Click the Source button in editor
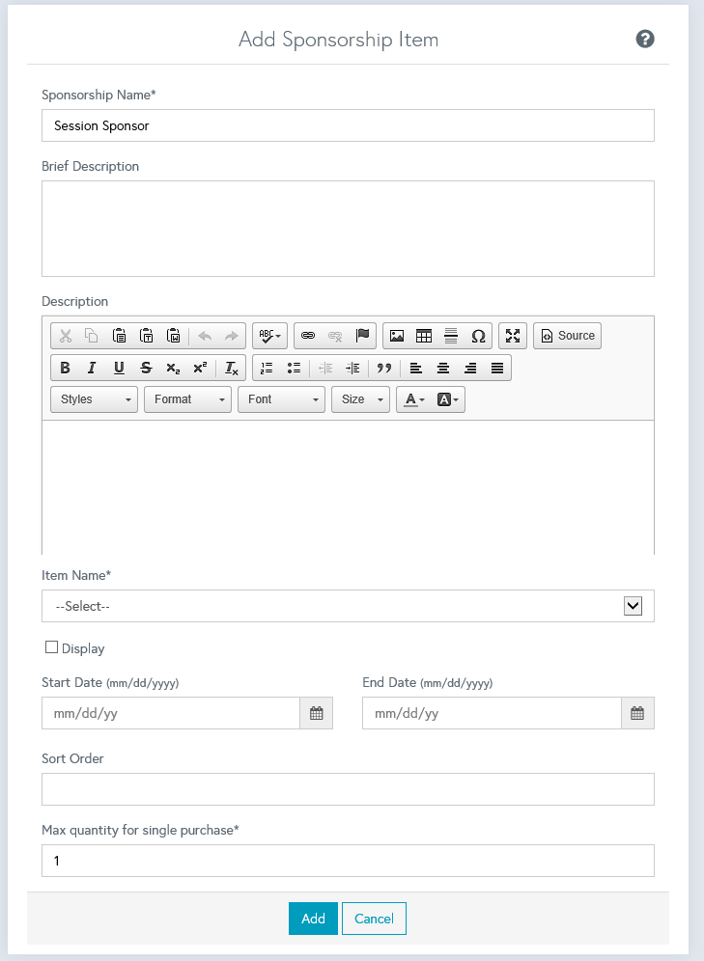This screenshot has width=704, height=961. click(x=567, y=336)
